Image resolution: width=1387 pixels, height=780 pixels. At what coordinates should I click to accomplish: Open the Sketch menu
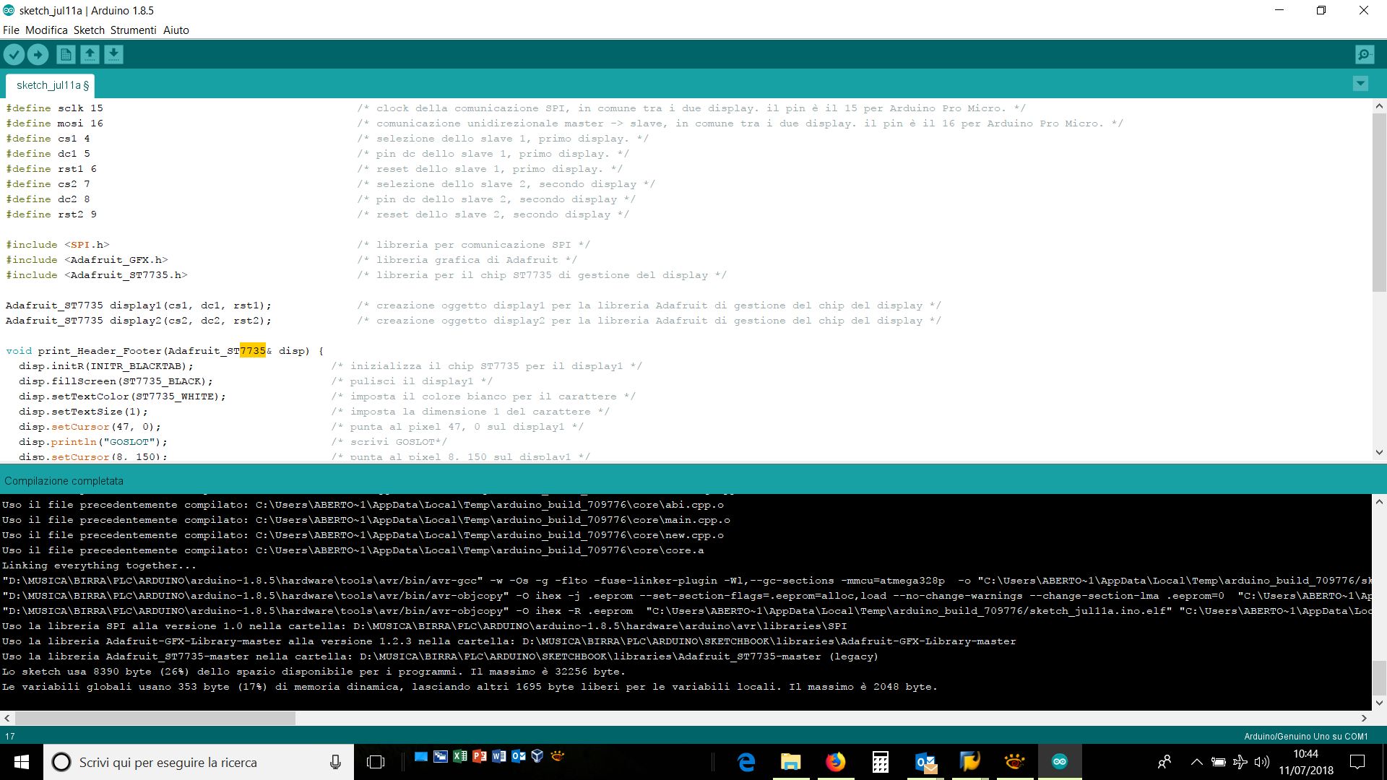click(x=88, y=30)
